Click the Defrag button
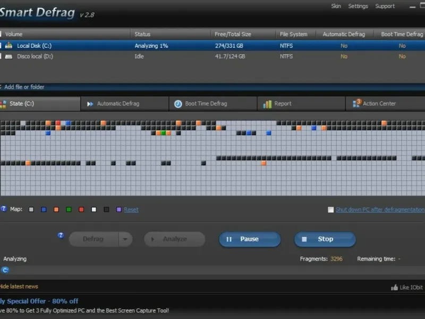Viewport: 425px width, 319px height. point(93,239)
